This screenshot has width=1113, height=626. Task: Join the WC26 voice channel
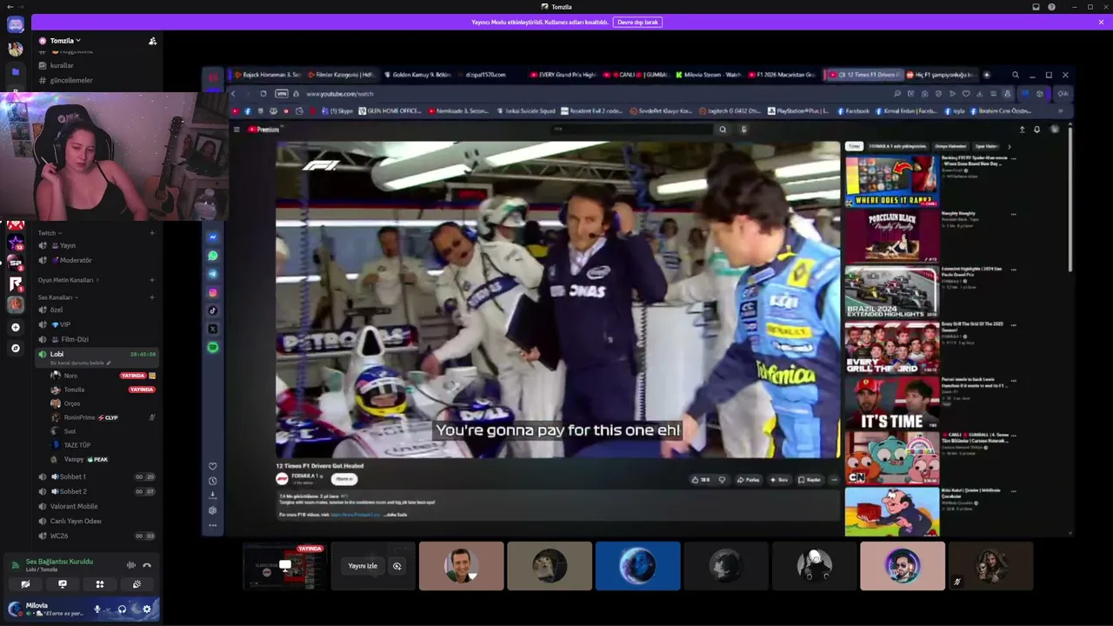[x=96, y=536]
